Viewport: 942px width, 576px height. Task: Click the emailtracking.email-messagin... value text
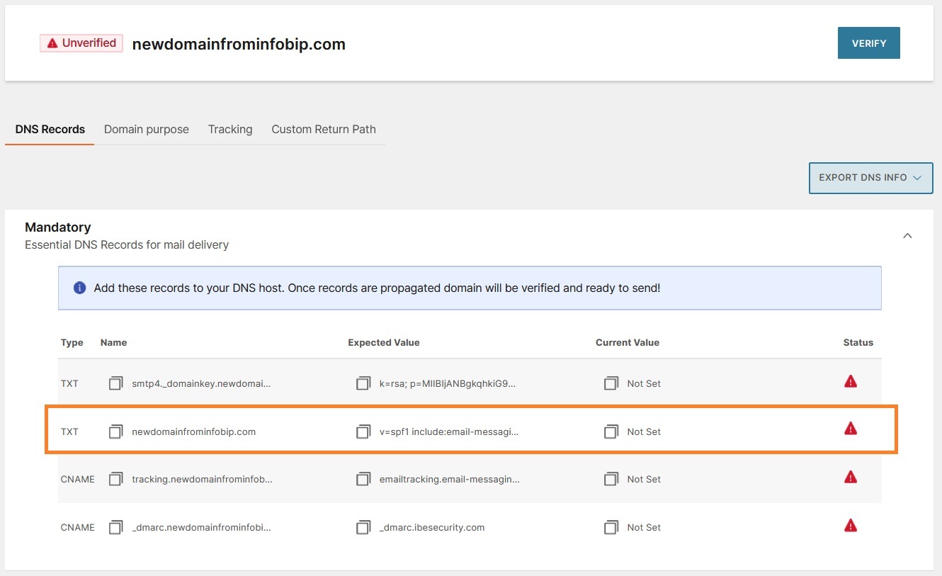pos(450,479)
